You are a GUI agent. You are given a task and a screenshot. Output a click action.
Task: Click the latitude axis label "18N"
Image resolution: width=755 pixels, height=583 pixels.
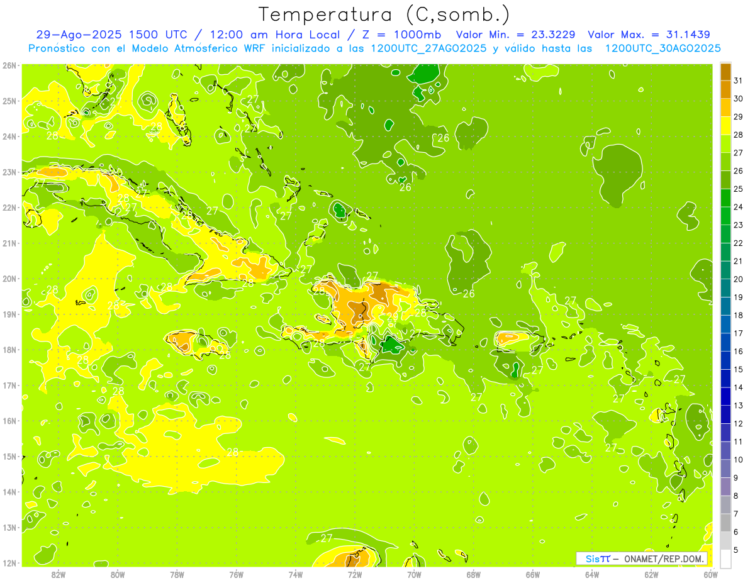(9, 350)
